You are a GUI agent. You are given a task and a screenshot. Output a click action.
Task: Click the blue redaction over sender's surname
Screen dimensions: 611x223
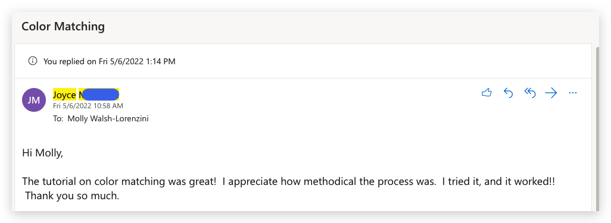(101, 94)
